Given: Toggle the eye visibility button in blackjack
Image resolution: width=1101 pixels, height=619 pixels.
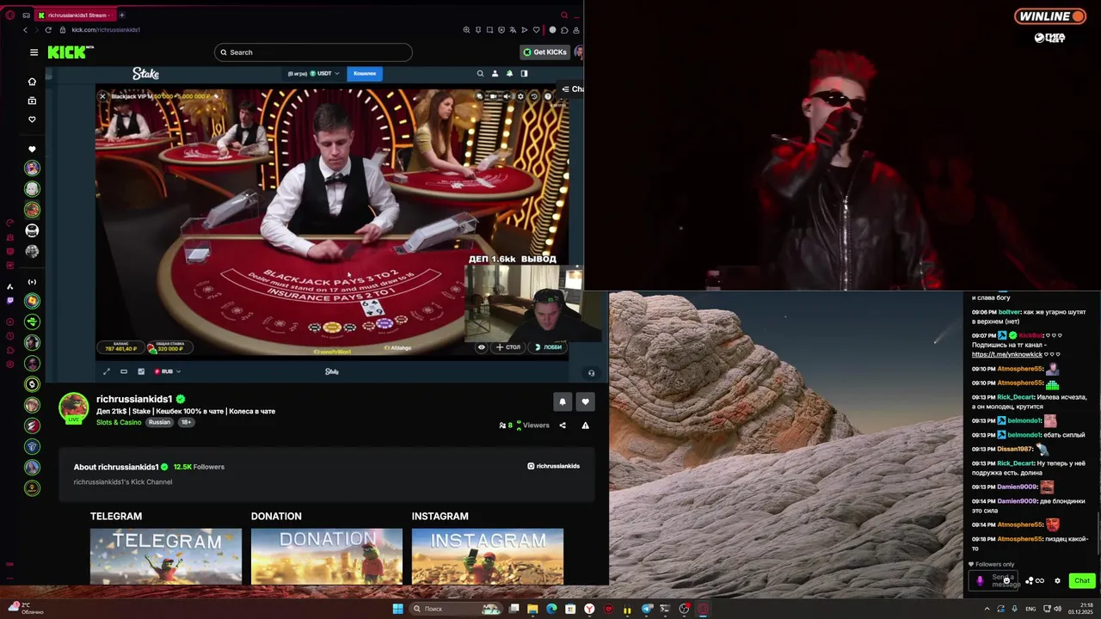Looking at the screenshot, I should [482, 347].
